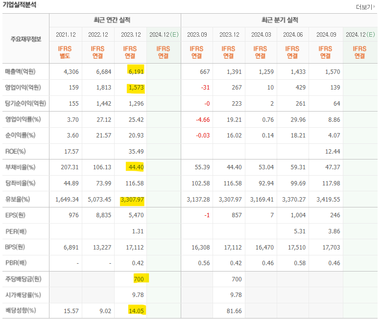Click the 2024.03 quarterly column header
The width and height of the screenshot is (382, 319).
pyautogui.click(x=261, y=35)
